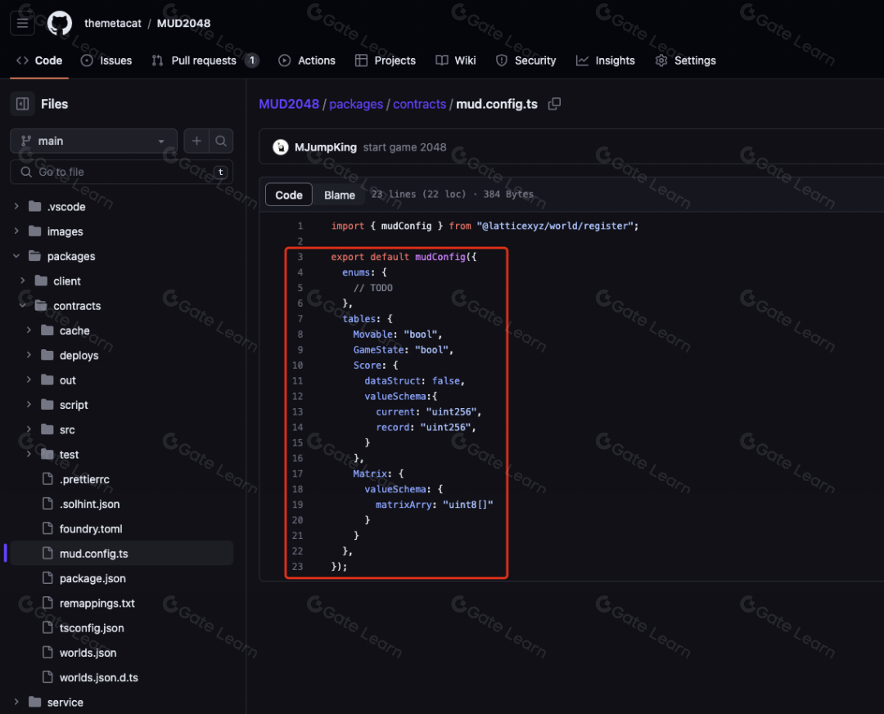Open the Security tab shield icon
Image resolution: width=884 pixels, height=714 pixels.
502,60
